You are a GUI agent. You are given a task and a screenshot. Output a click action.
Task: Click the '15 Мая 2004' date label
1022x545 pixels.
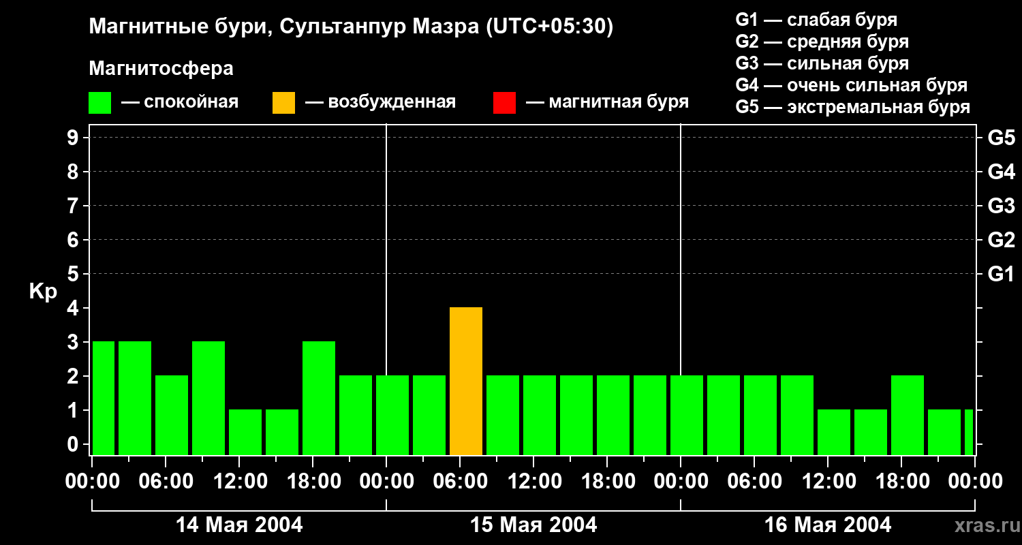point(533,525)
